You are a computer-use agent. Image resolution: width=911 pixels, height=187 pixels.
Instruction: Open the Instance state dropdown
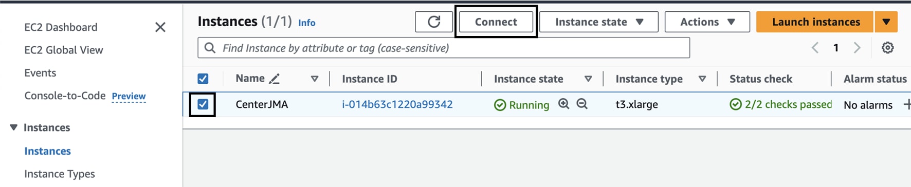pos(599,22)
